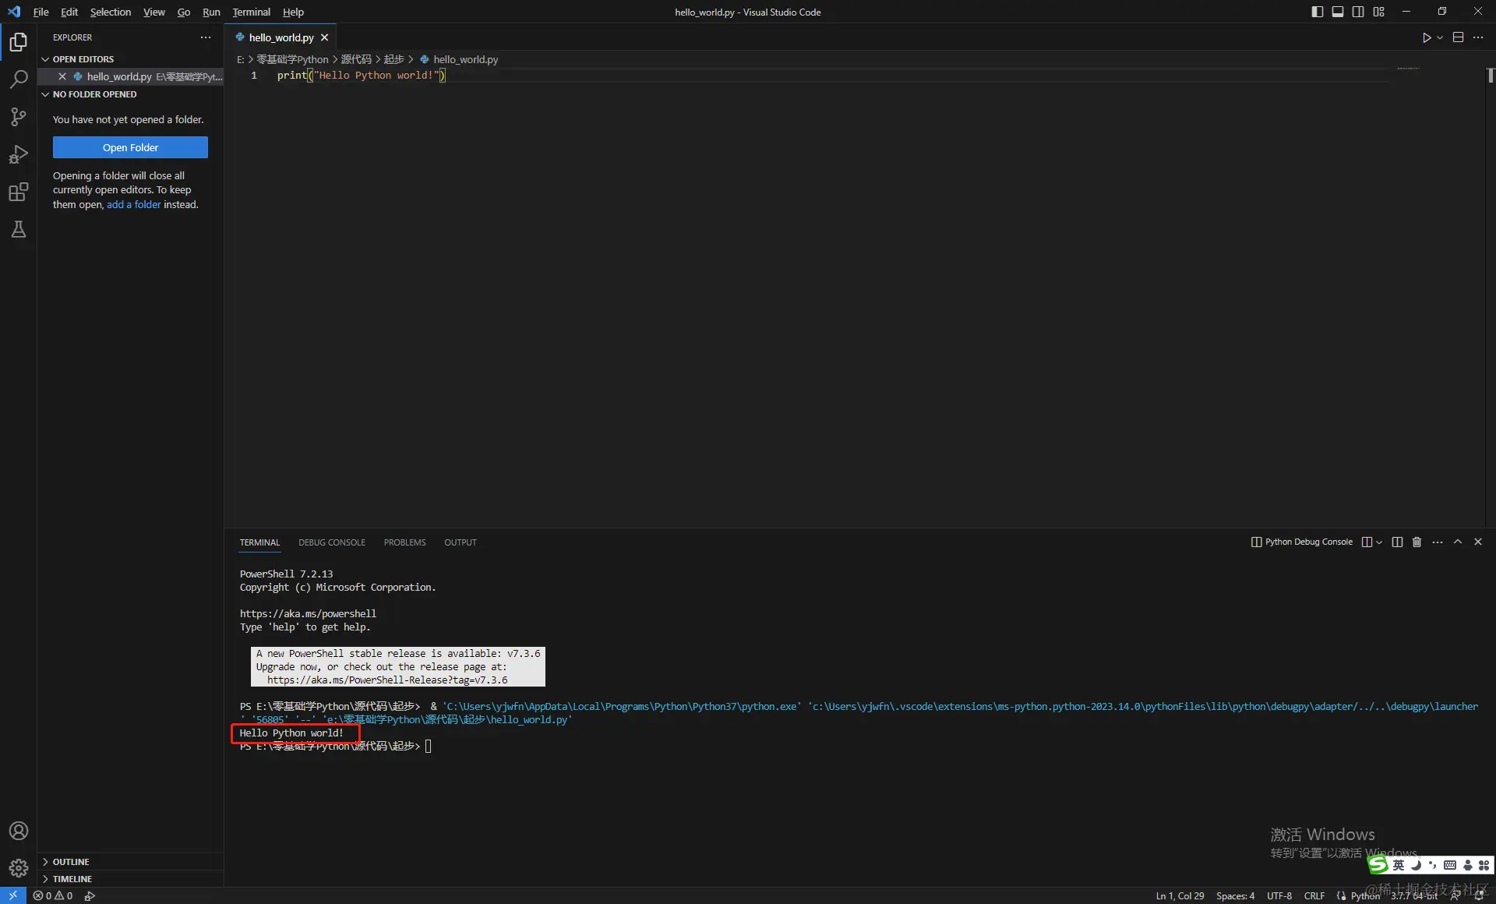The image size is (1496, 904).
Task: Open the Source Control view
Action: [18, 117]
